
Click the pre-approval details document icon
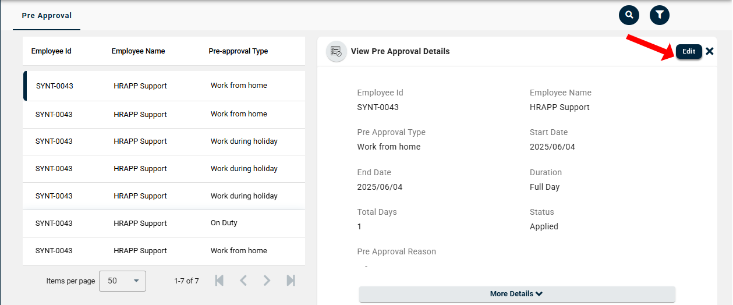click(336, 51)
